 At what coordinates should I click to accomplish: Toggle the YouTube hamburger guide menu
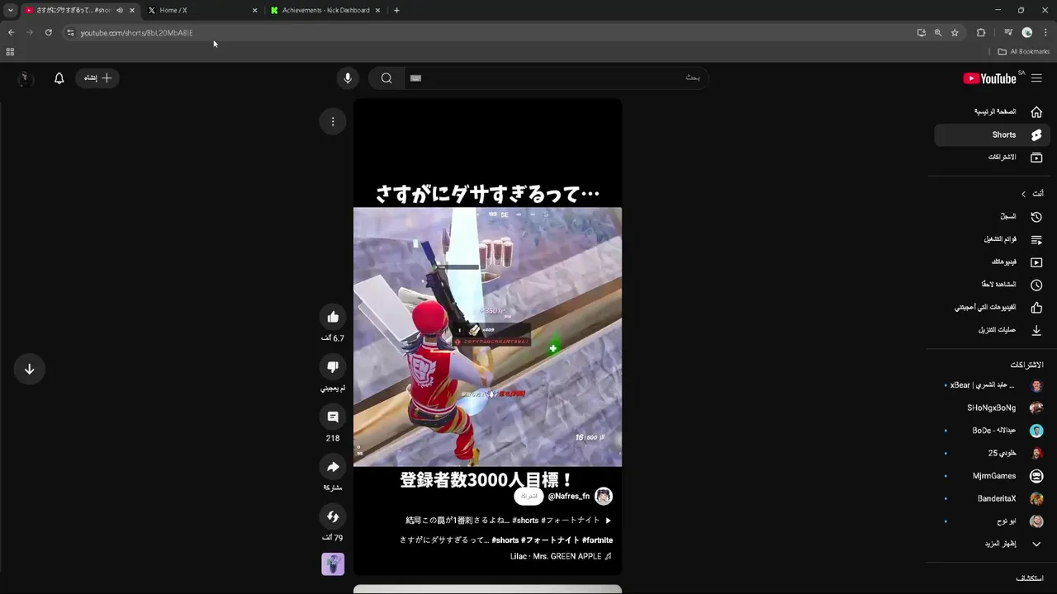tap(1036, 78)
